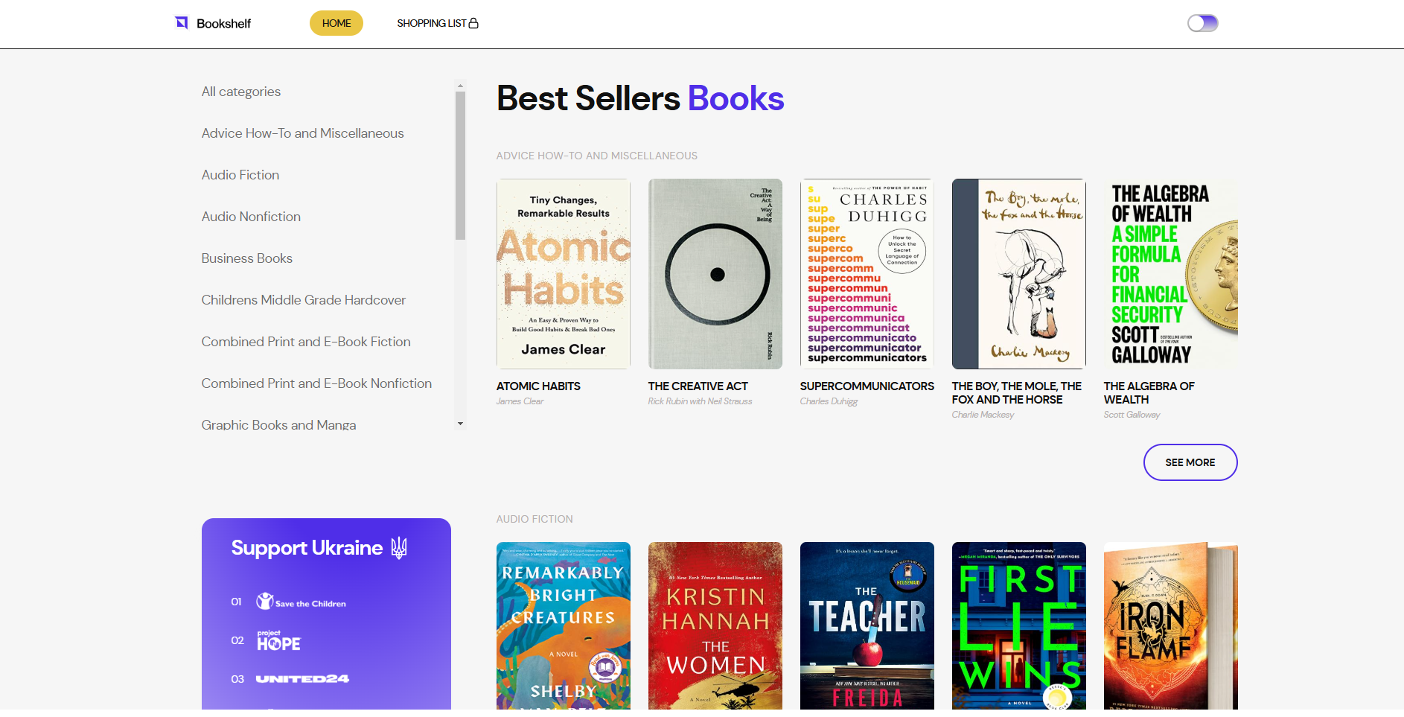Select the Audio Fiction category
The height and width of the screenshot is (717, 1404).
point(240,175)
